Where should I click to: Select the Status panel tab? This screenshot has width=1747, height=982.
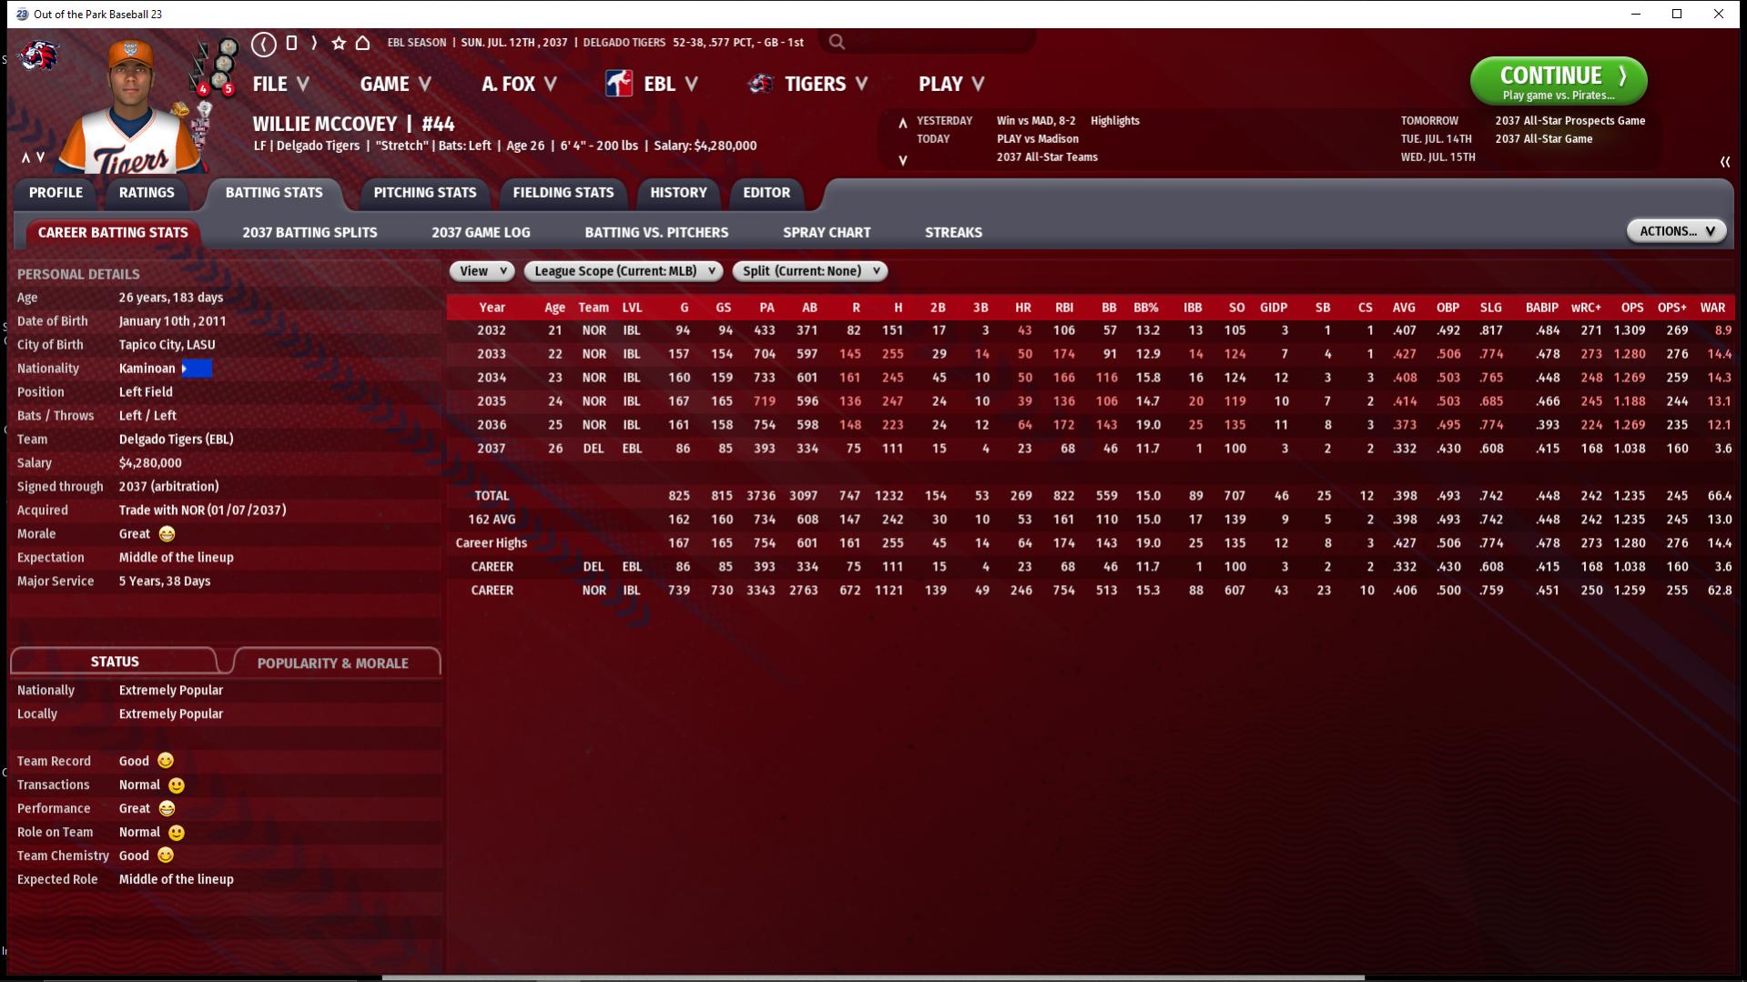[x=115, y=662]
